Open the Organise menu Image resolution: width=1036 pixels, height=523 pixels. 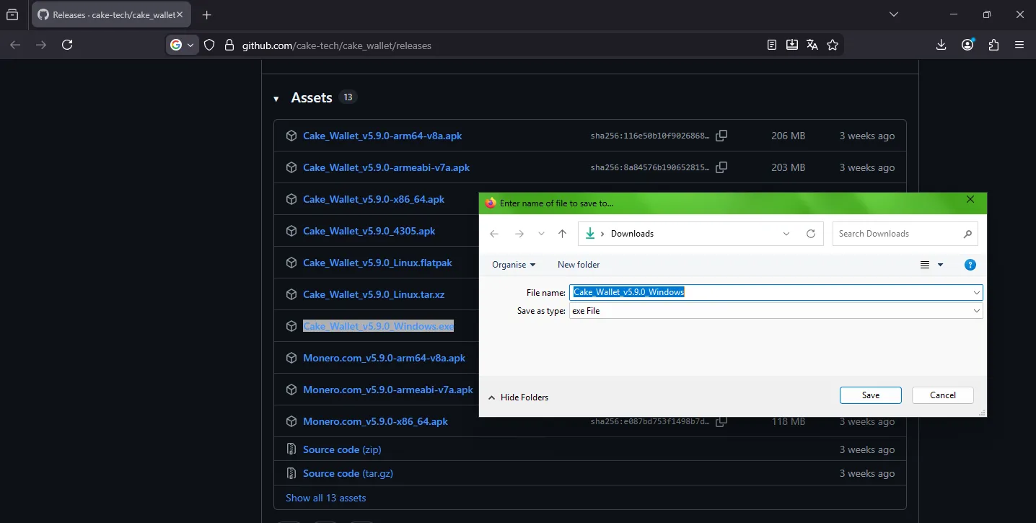coord(514,265)
